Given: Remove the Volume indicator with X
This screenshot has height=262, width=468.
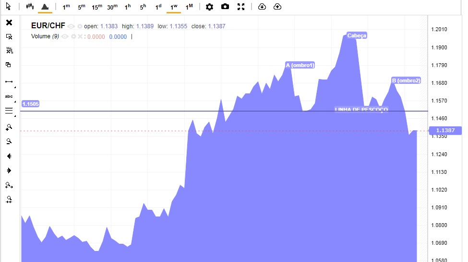Looking at the screenshot, I should tap(80, 36).
